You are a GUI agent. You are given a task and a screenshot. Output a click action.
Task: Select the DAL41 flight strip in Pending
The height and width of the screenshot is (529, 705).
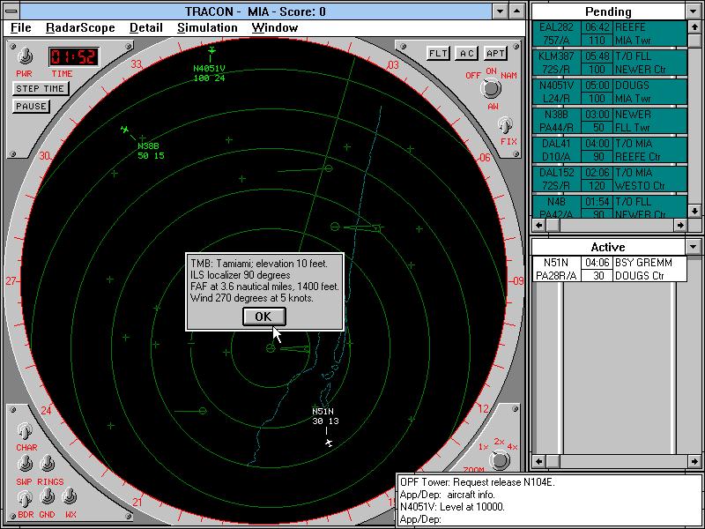(x=610, y=150)
